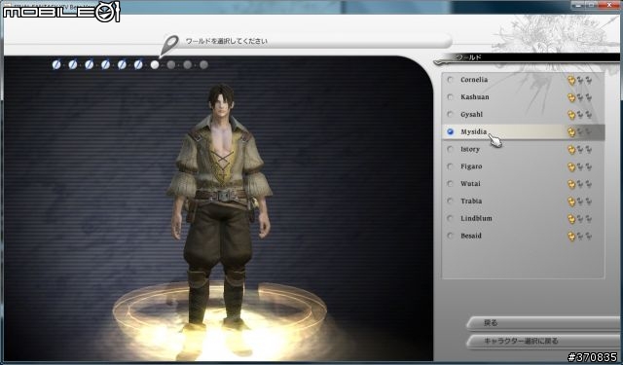Click the selected Mysidia radio button
The width and height of the screenshot is (623, 365).
coord(450,131)
